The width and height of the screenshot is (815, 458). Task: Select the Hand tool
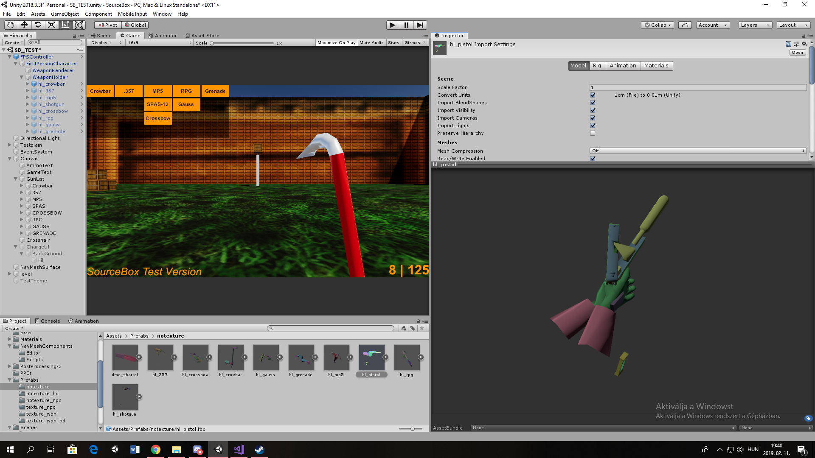point(11,25)
